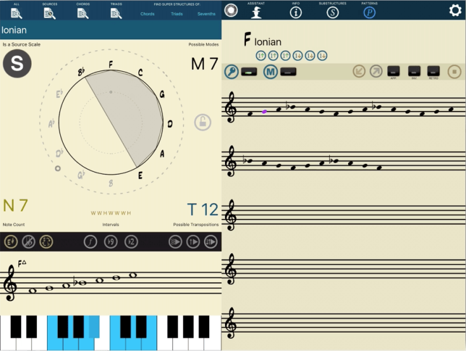Click the Chords search icon
Screen dimensions: 466x351
pyautogui.click(x=83, y=12)
